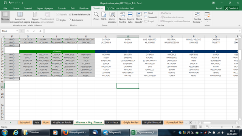The image size is (242, 136).
Task: Switch to the Asta sheet
Action: click(x=37, y=122)
